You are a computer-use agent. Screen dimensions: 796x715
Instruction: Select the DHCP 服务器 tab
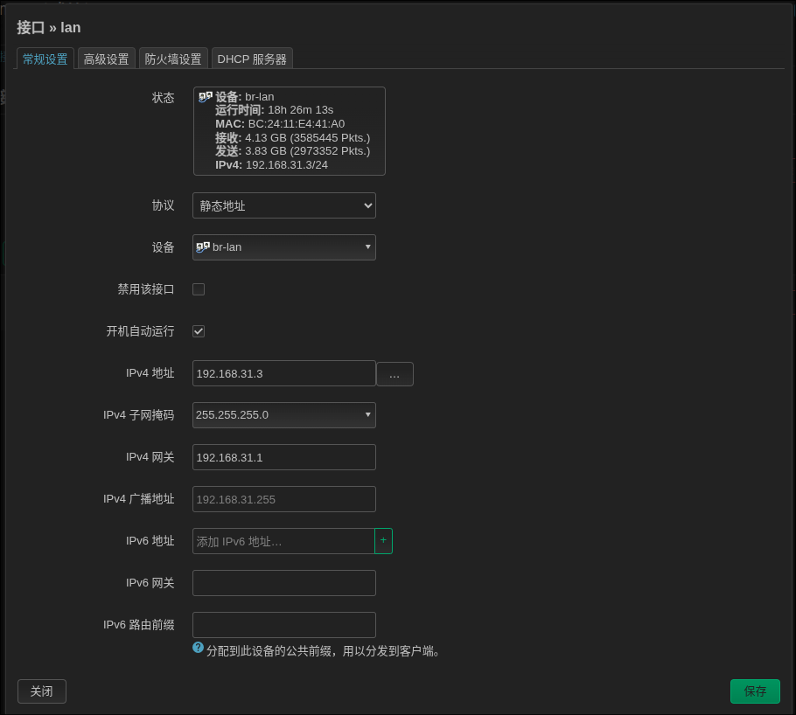point(252,59)
